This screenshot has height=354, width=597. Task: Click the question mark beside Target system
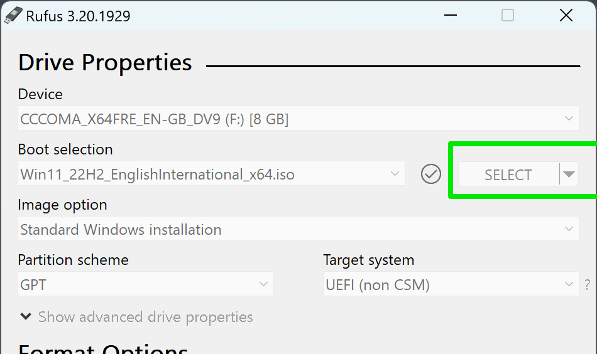click(588, 284)
